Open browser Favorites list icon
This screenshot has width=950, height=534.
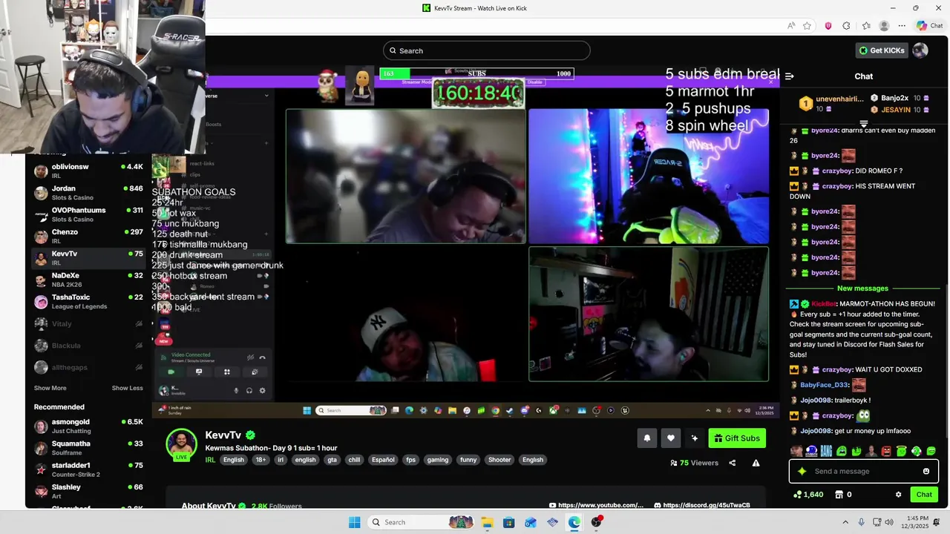866,26
